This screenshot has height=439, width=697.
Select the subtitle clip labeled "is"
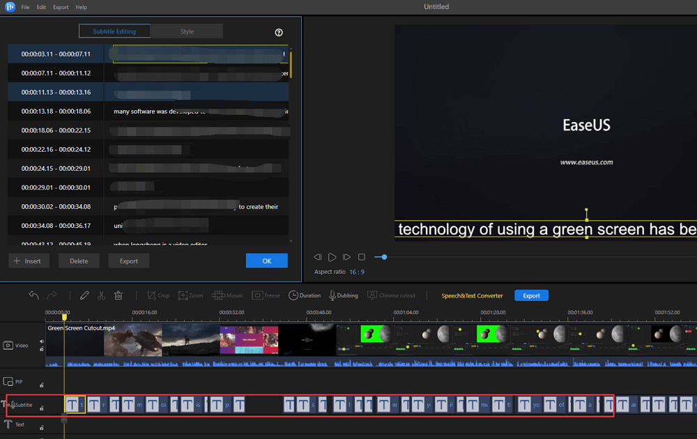192,405
